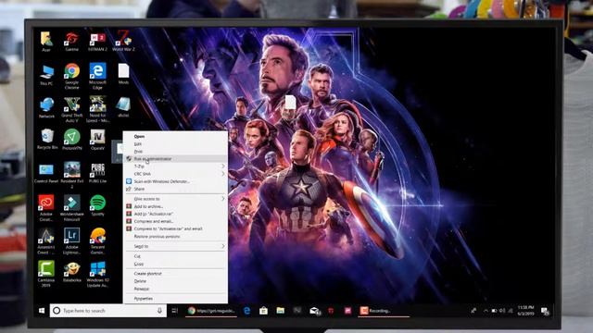
Task: Select the PUBG Lite desktop shortcut
Action: pyautogui.click(x=97, y=173)
